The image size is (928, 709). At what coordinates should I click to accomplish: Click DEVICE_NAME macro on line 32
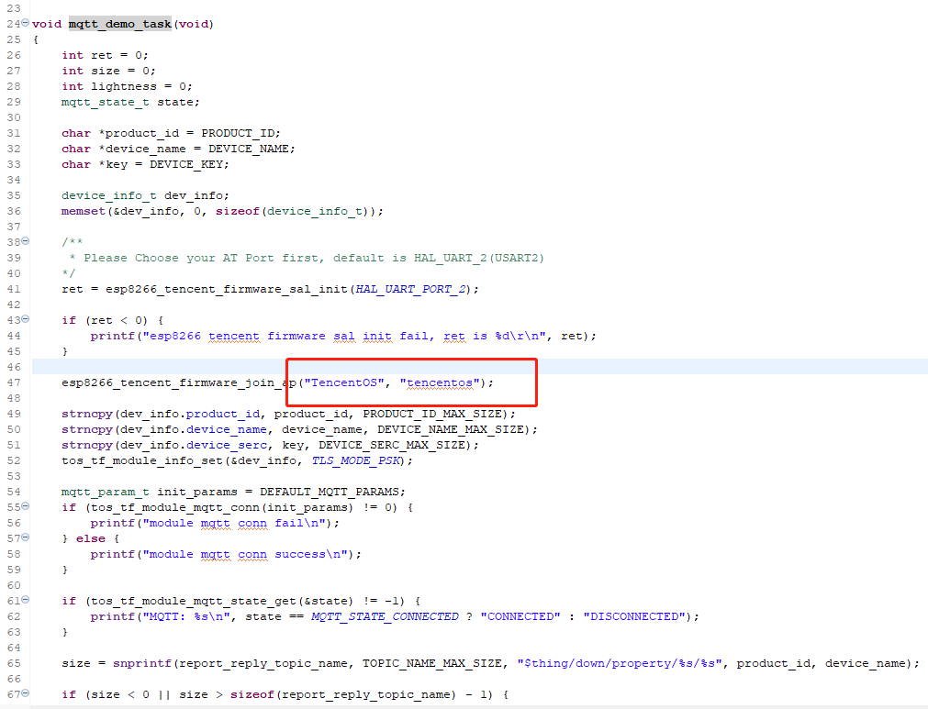[249, 149]
